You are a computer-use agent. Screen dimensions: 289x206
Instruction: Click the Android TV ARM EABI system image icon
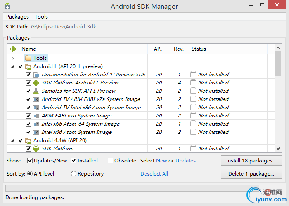pyautogui.click(x=36, y=100)
